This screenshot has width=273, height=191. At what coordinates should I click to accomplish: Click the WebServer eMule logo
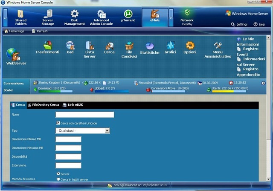click(x=16, y=57)
